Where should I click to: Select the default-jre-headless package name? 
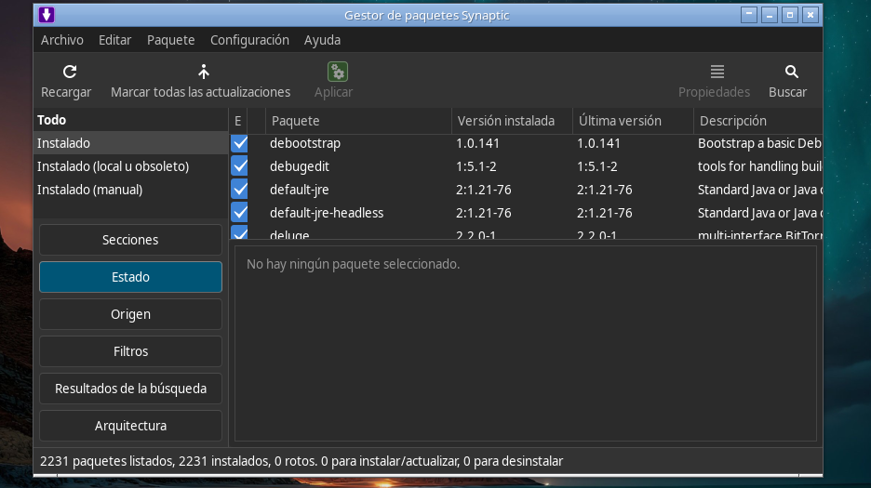(x=327, y=213)
